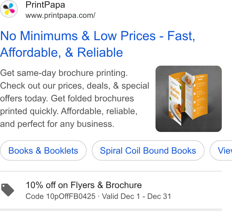Click the Code 10pOffFB0425 promo details

click(x=61, y=197)
